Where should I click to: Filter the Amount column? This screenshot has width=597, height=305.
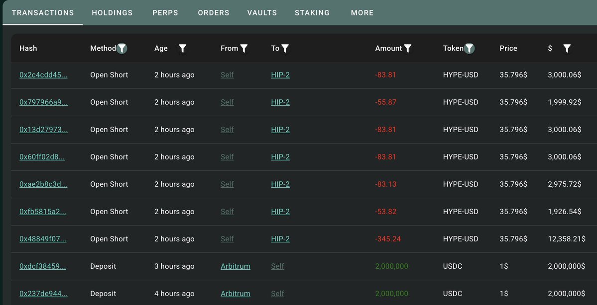click(x=408, y=48)
